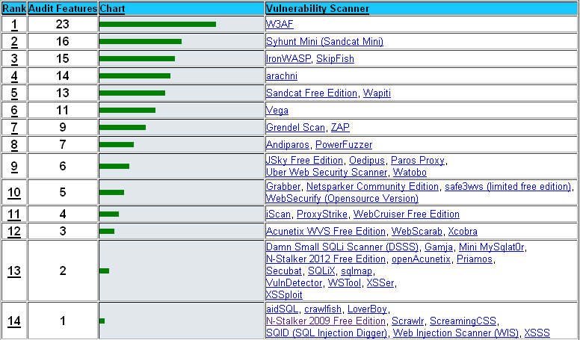Open WebCruiser Free Edition link
The width and height of the screenshot is (580, 340).
(x=406, y=214)
